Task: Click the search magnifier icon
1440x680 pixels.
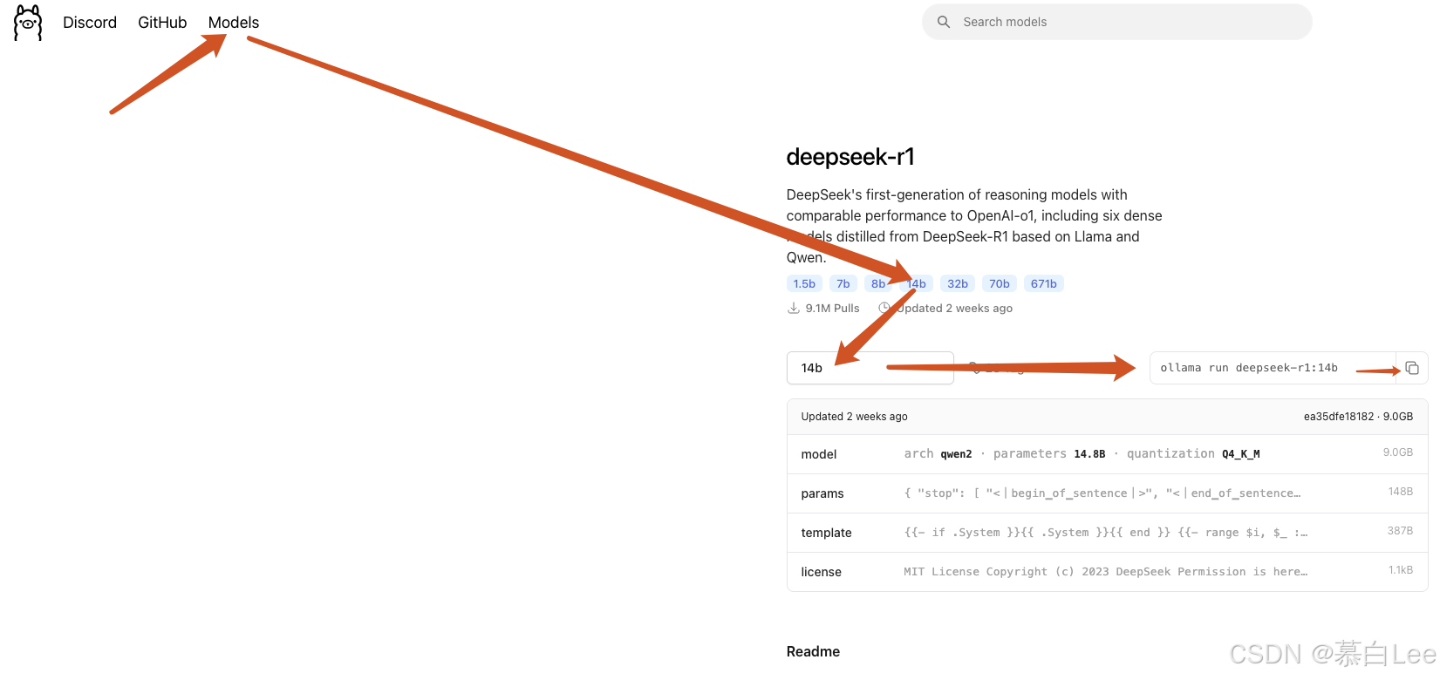Action: point(944,22)
